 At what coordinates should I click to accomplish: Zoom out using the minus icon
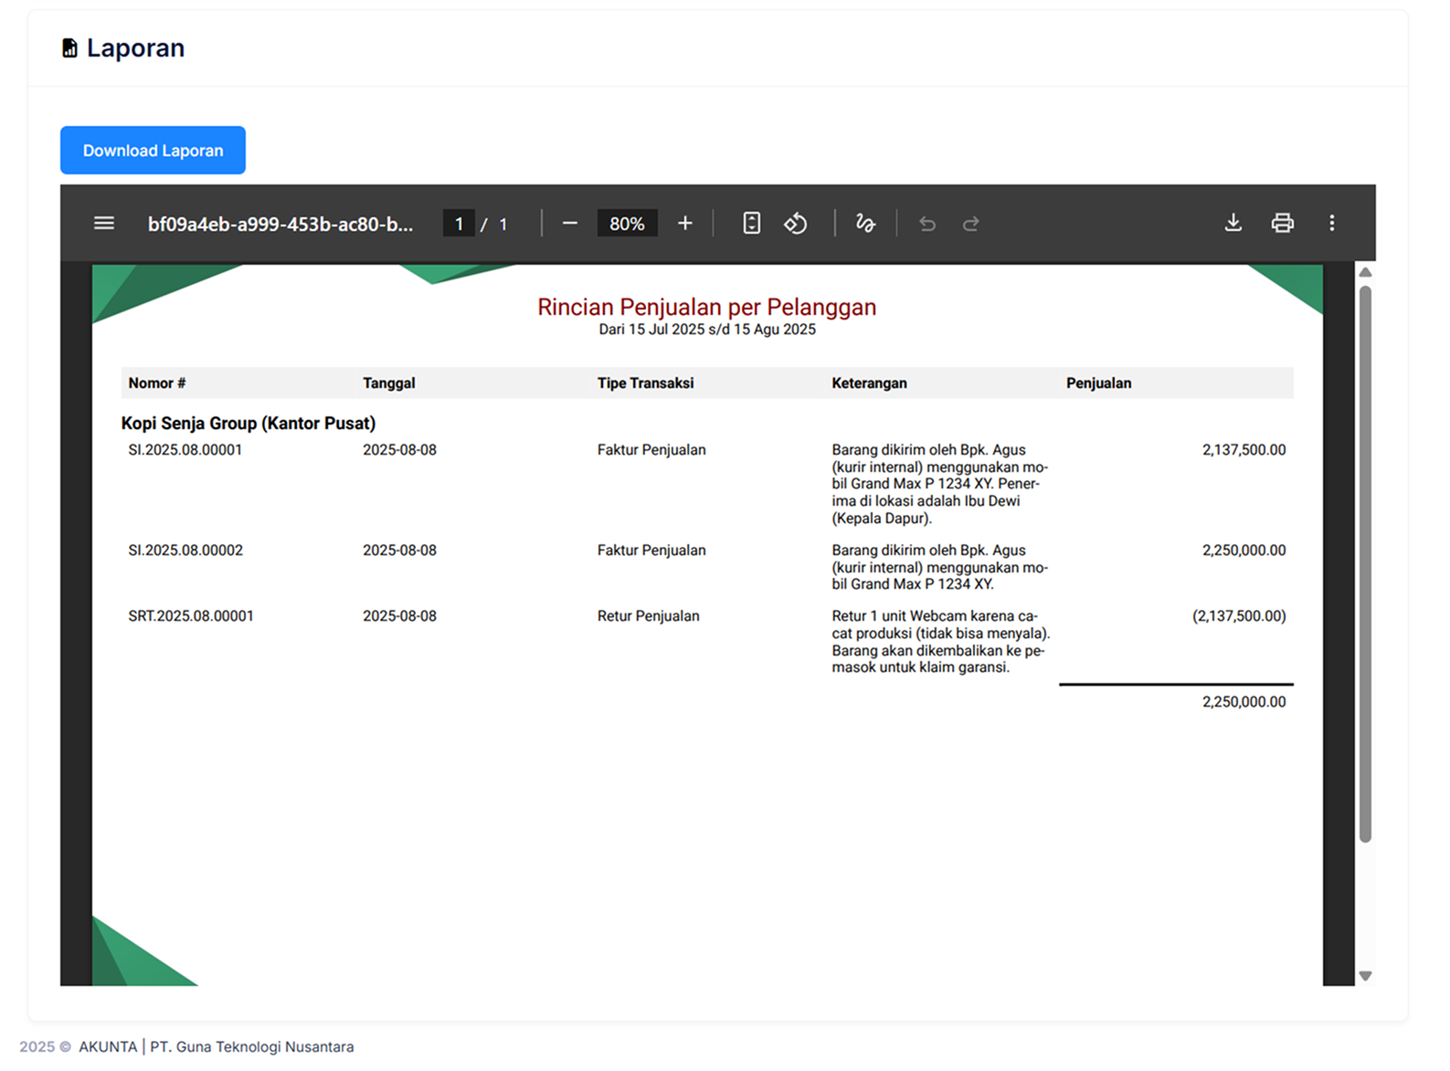pos(570,224)
